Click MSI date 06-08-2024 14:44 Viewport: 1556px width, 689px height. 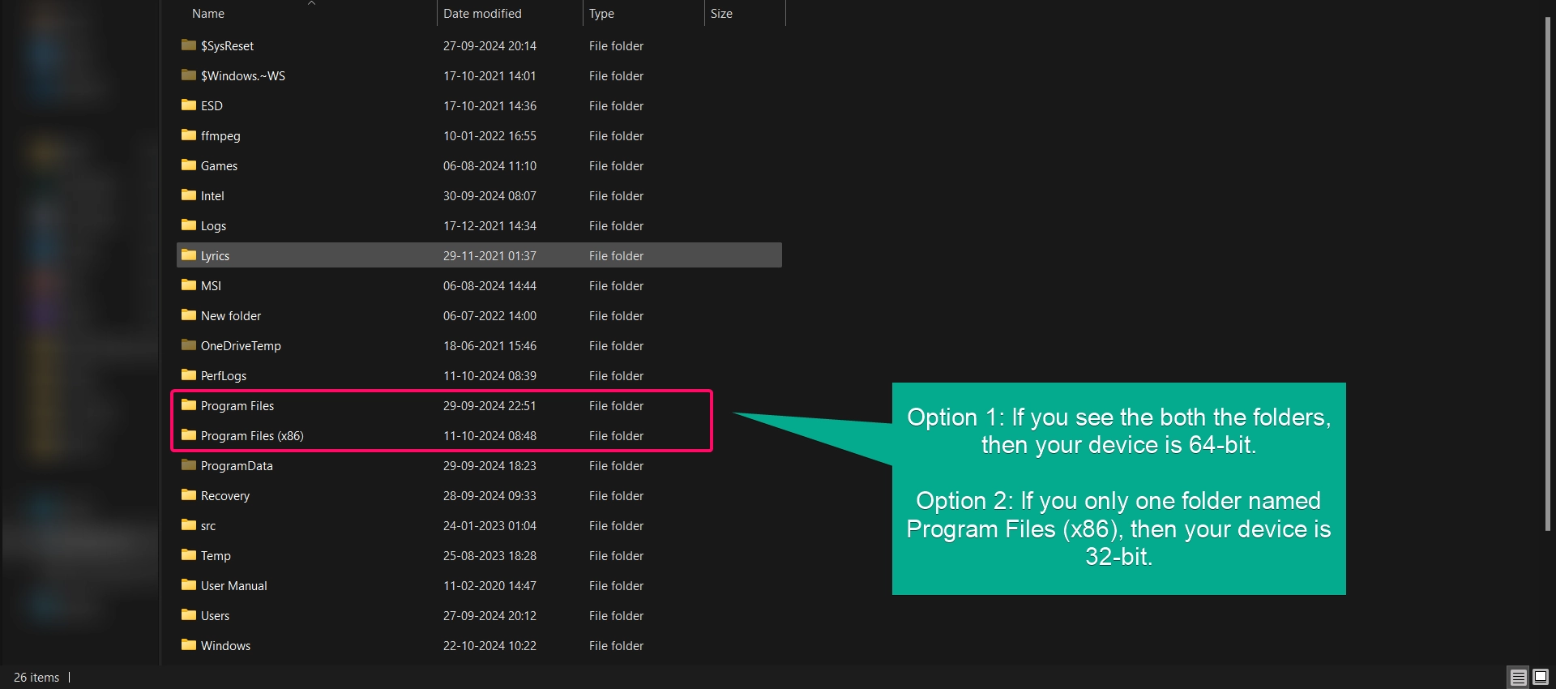point(489,285)
